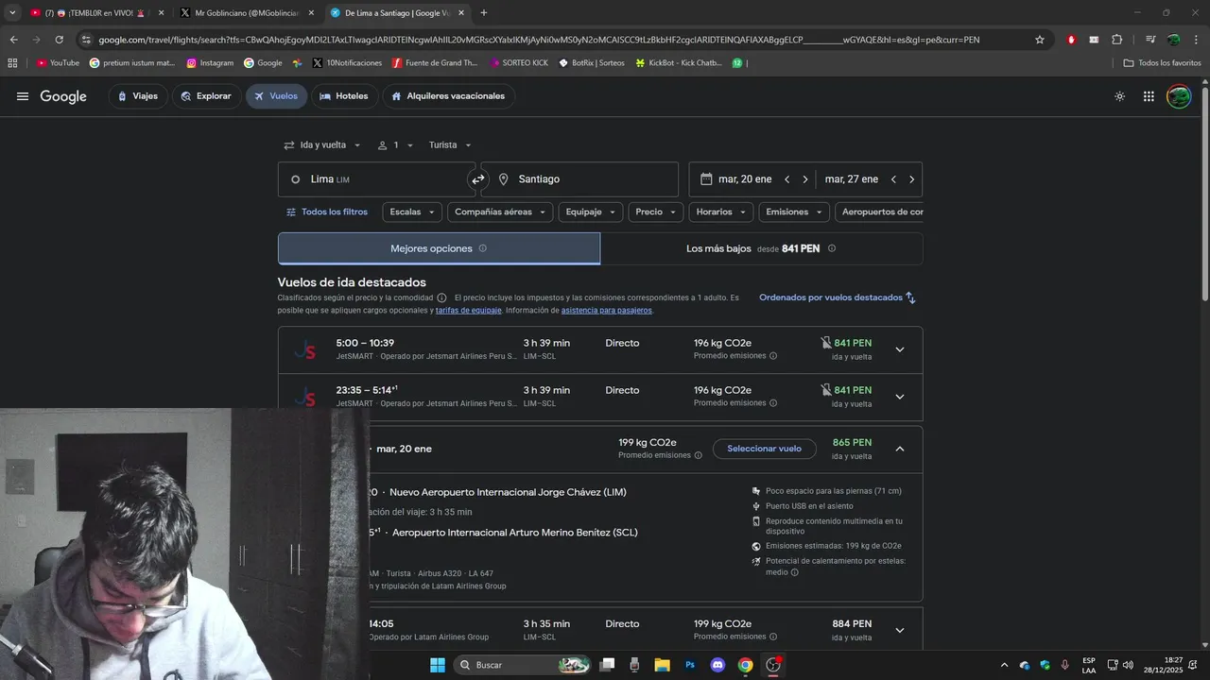Expand the 884 PEN Latam flight details
Image resolution: width=1210 pixels, height=680 pixels.
899,630
